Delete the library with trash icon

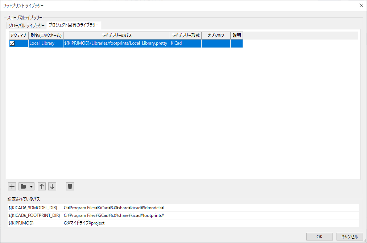click(70, 186)
